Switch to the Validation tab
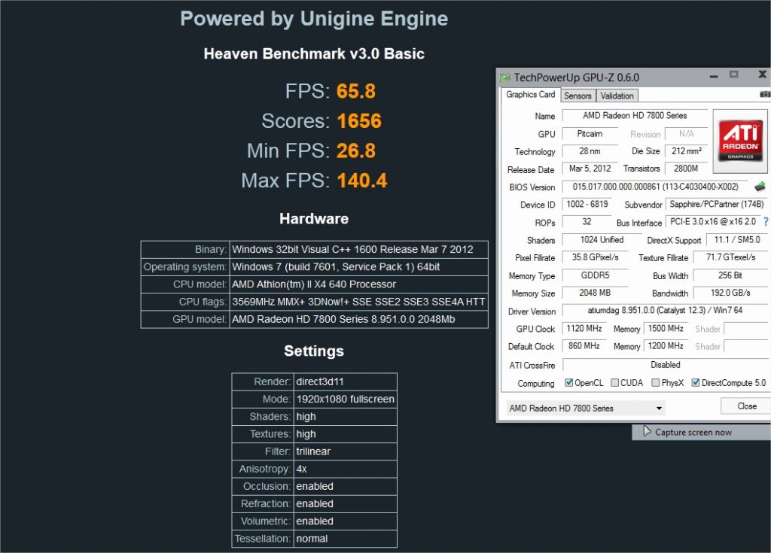This screenshot has width=771, height=553. pos(617,96)
